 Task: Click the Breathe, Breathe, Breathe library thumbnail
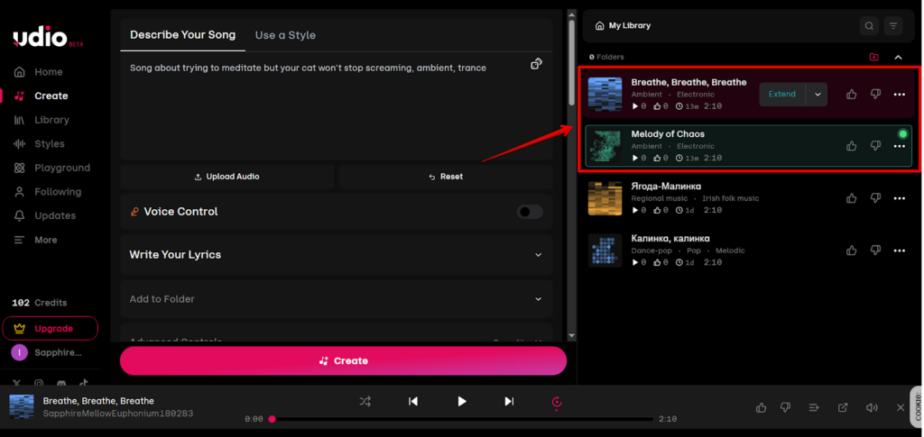click(x=605, y=94)
